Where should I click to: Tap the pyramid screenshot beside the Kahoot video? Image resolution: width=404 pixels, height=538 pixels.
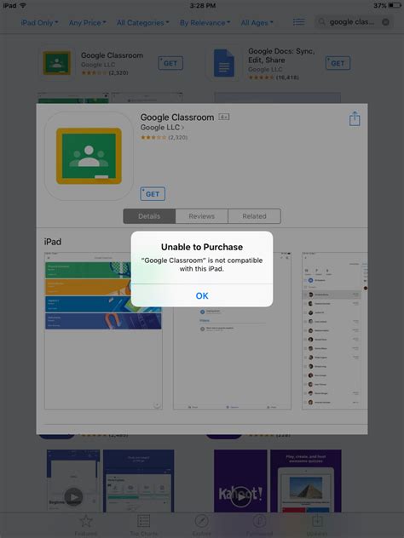click(306, 481)
